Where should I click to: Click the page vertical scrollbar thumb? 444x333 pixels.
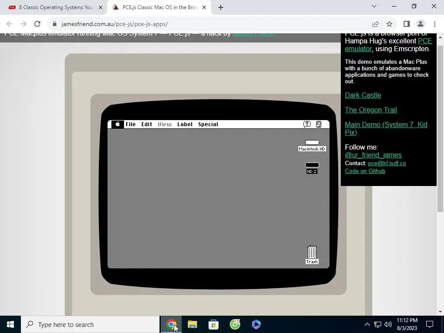[440, 128]
